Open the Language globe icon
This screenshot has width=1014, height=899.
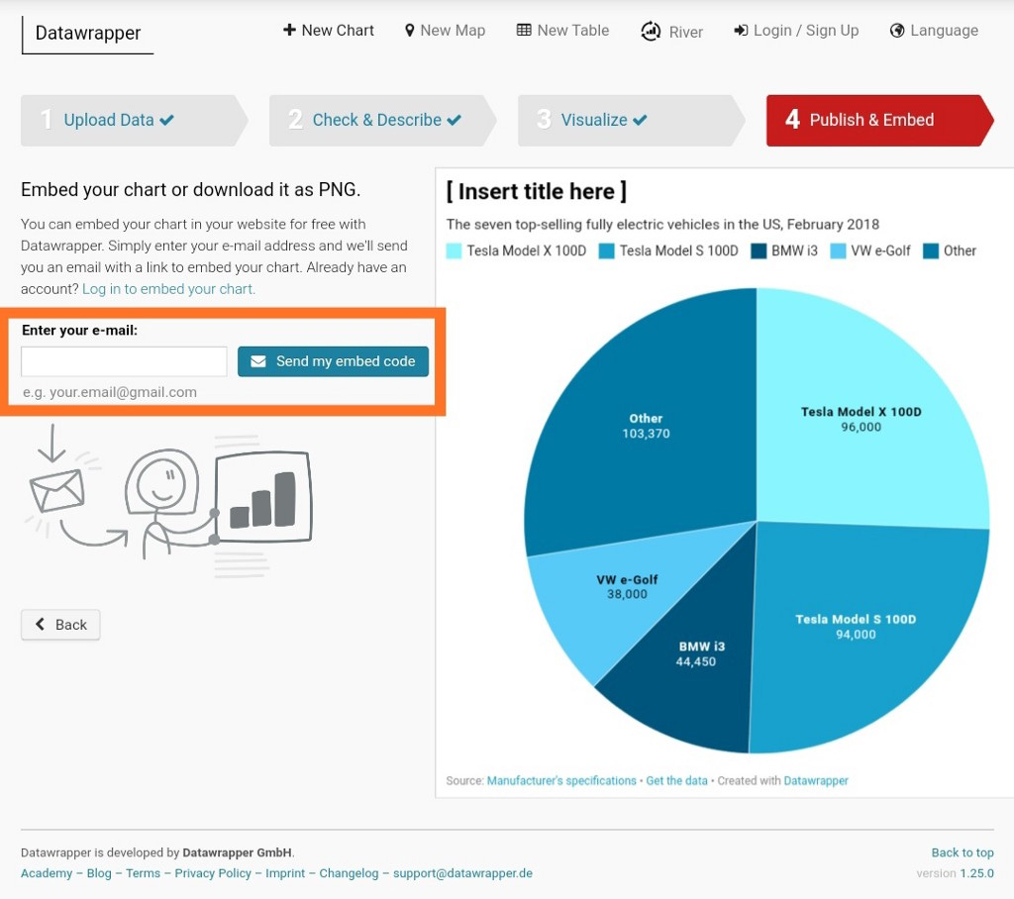[x=894, y=30]
